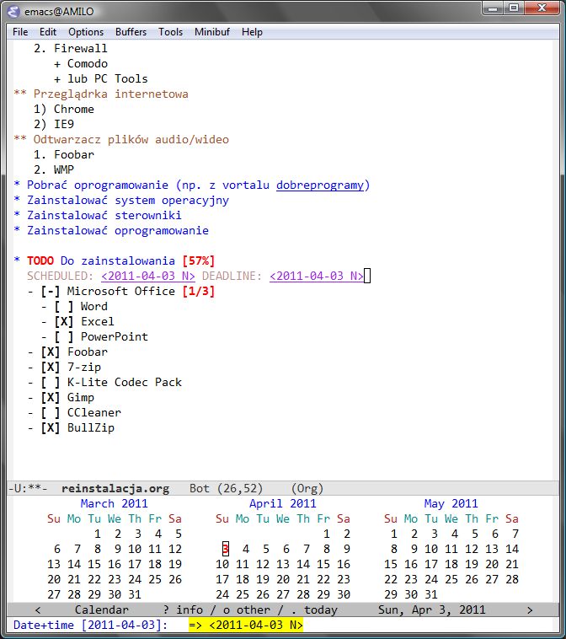566x639 pixels.
Task: Follow the dobreprogramy link
Action: pyautogui.click(x=320, y=185)
